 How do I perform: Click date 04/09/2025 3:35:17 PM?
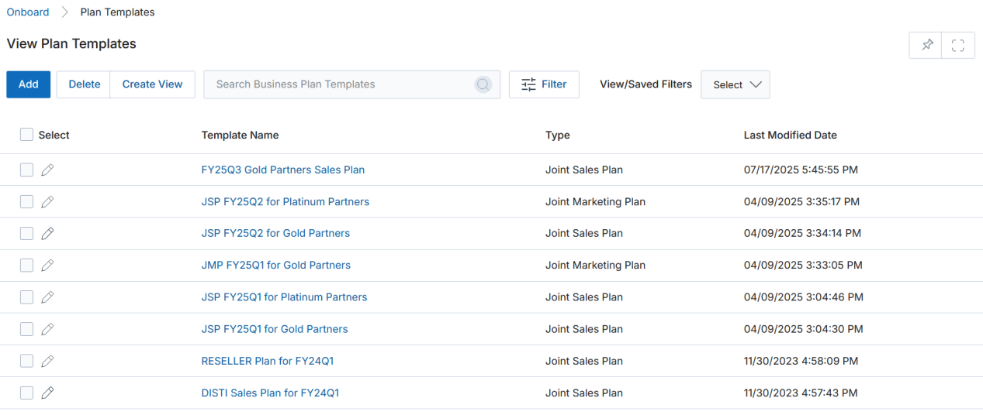pyautogui.click(x=801, y=201)
